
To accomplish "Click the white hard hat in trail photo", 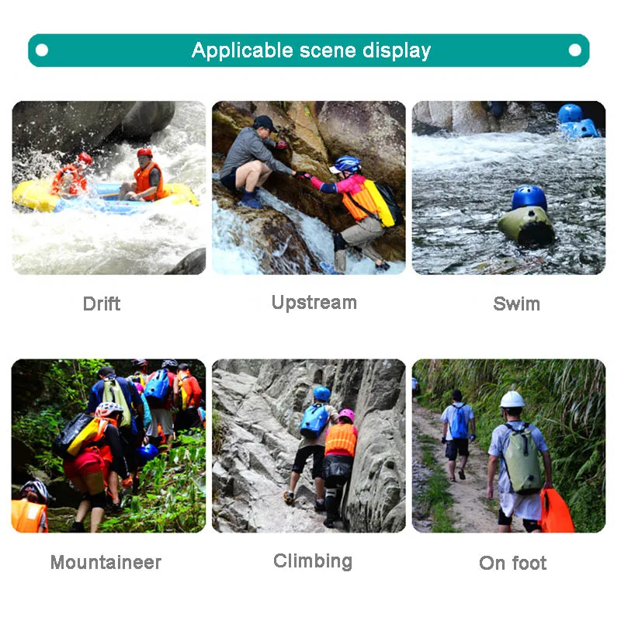I will click(x=512, y=399).
